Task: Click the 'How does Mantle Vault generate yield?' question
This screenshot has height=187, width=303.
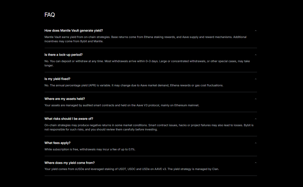Action: click(74, 31)
